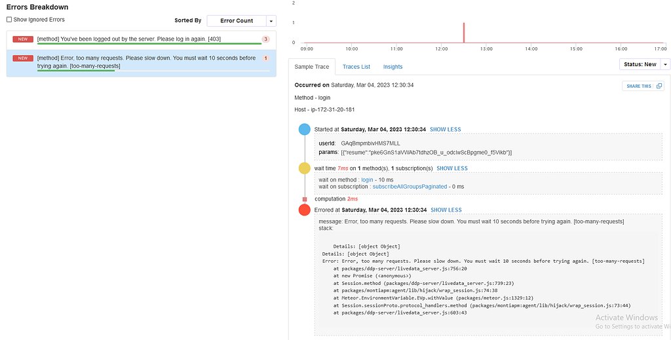This screenshot has width=671, height=340.
Task: Click the Errors Breakdown heading
Action: [x=37, y=7]
